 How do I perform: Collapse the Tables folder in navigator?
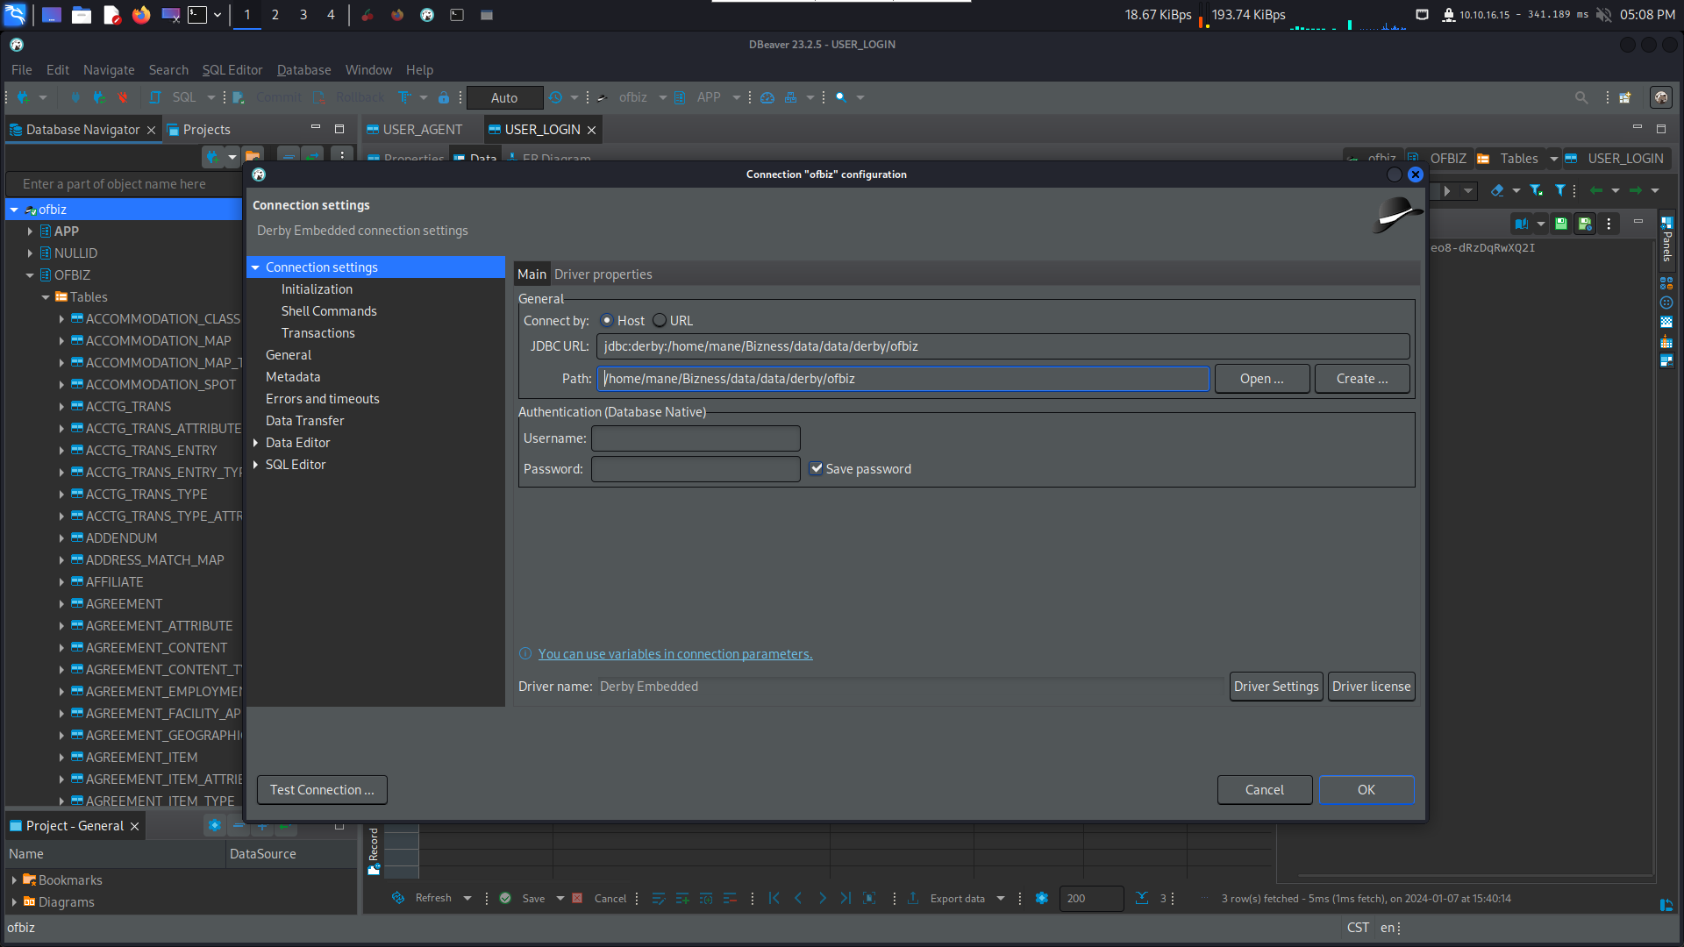(46, 297)
